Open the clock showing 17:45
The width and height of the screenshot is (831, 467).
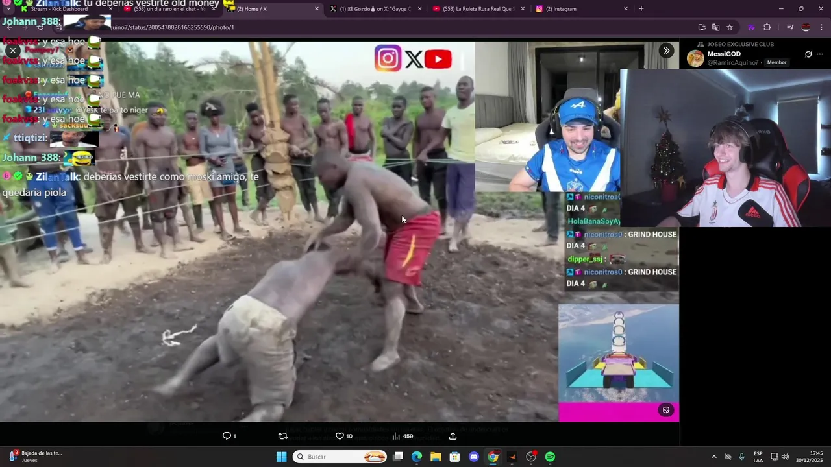coord(810,457)
